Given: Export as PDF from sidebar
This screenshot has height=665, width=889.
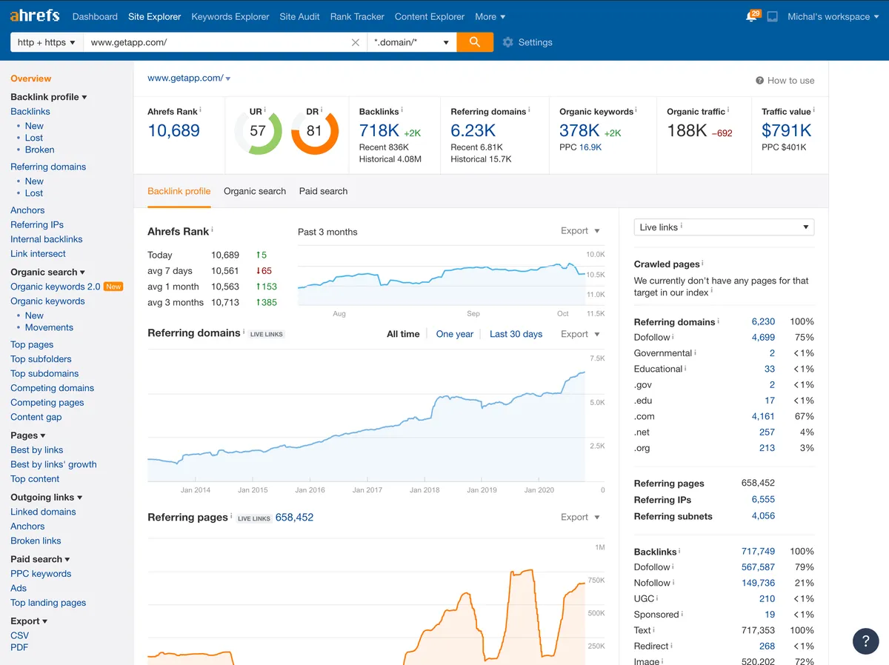Looking at the screenshot, I should point(19,647).
